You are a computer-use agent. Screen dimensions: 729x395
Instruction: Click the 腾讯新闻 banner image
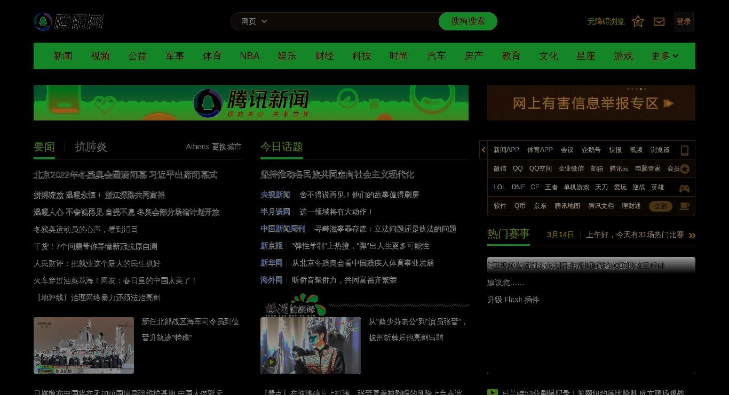251,103
